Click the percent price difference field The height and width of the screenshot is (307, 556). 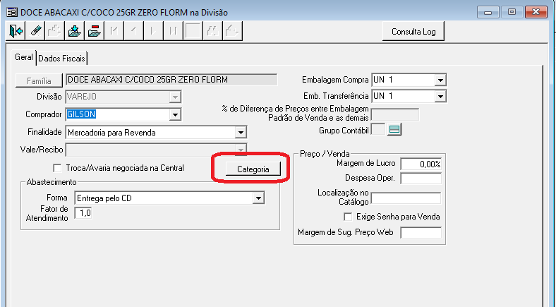394,114
